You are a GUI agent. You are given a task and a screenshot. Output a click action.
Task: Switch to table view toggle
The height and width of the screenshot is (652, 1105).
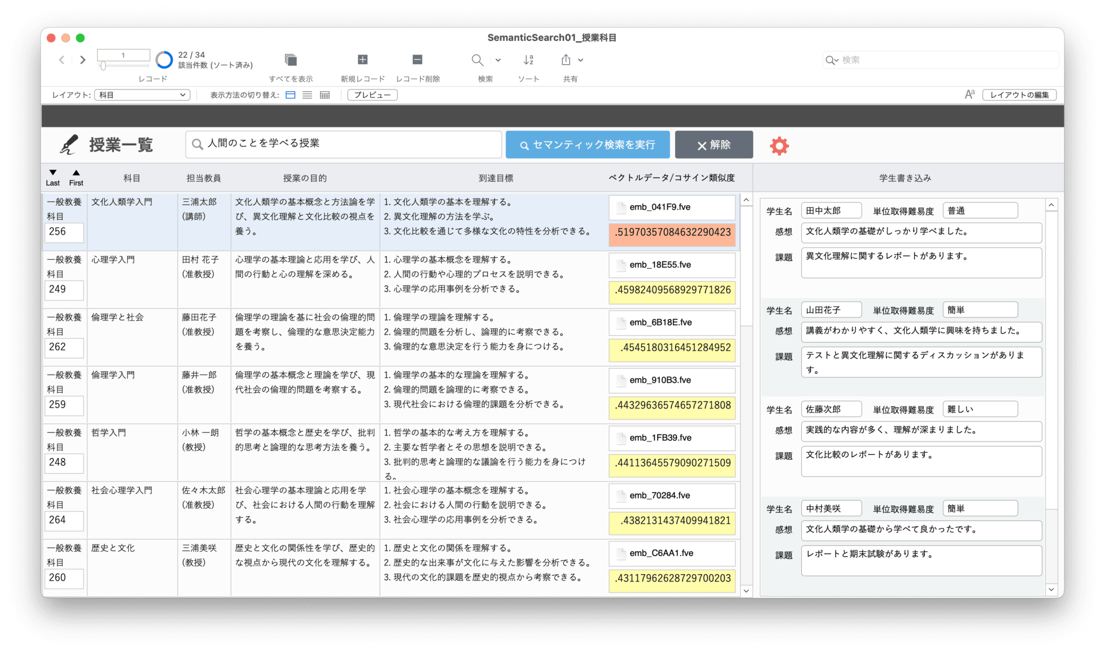coord(324,94)
